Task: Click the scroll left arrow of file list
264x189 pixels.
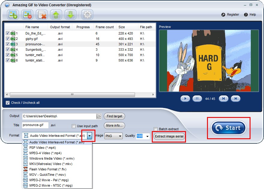Action: (x=7, y=94)
